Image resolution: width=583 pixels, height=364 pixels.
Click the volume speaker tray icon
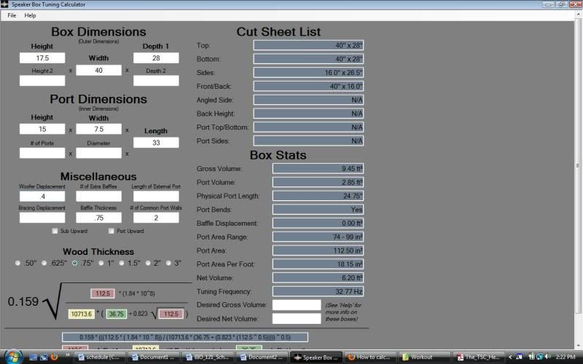547,357
